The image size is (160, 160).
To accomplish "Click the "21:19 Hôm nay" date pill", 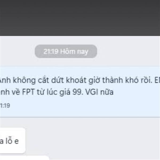I will 66,51.
